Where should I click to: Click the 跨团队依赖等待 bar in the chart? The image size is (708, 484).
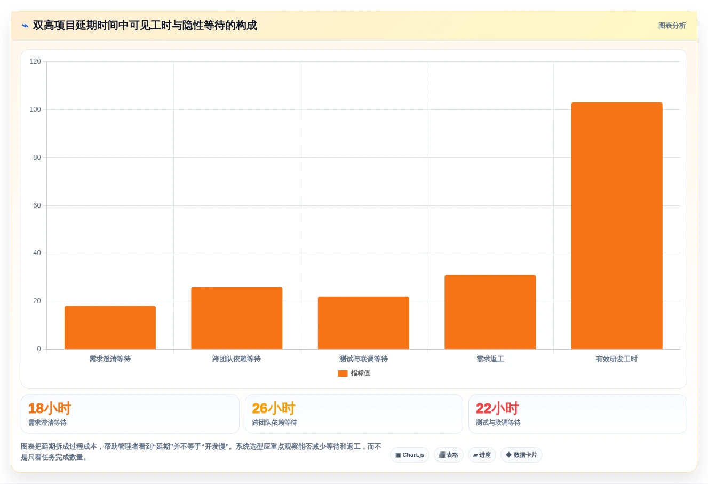pyautogui.click(x=237, y=318)
